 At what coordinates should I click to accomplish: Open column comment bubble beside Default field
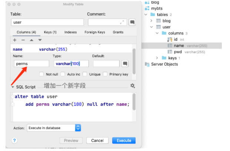tap(125, 64)
